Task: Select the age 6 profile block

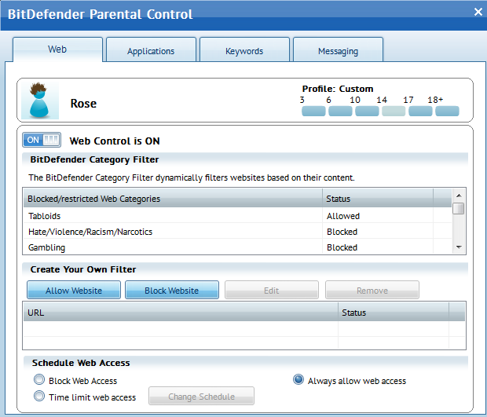Action: (x=340, y=111)
